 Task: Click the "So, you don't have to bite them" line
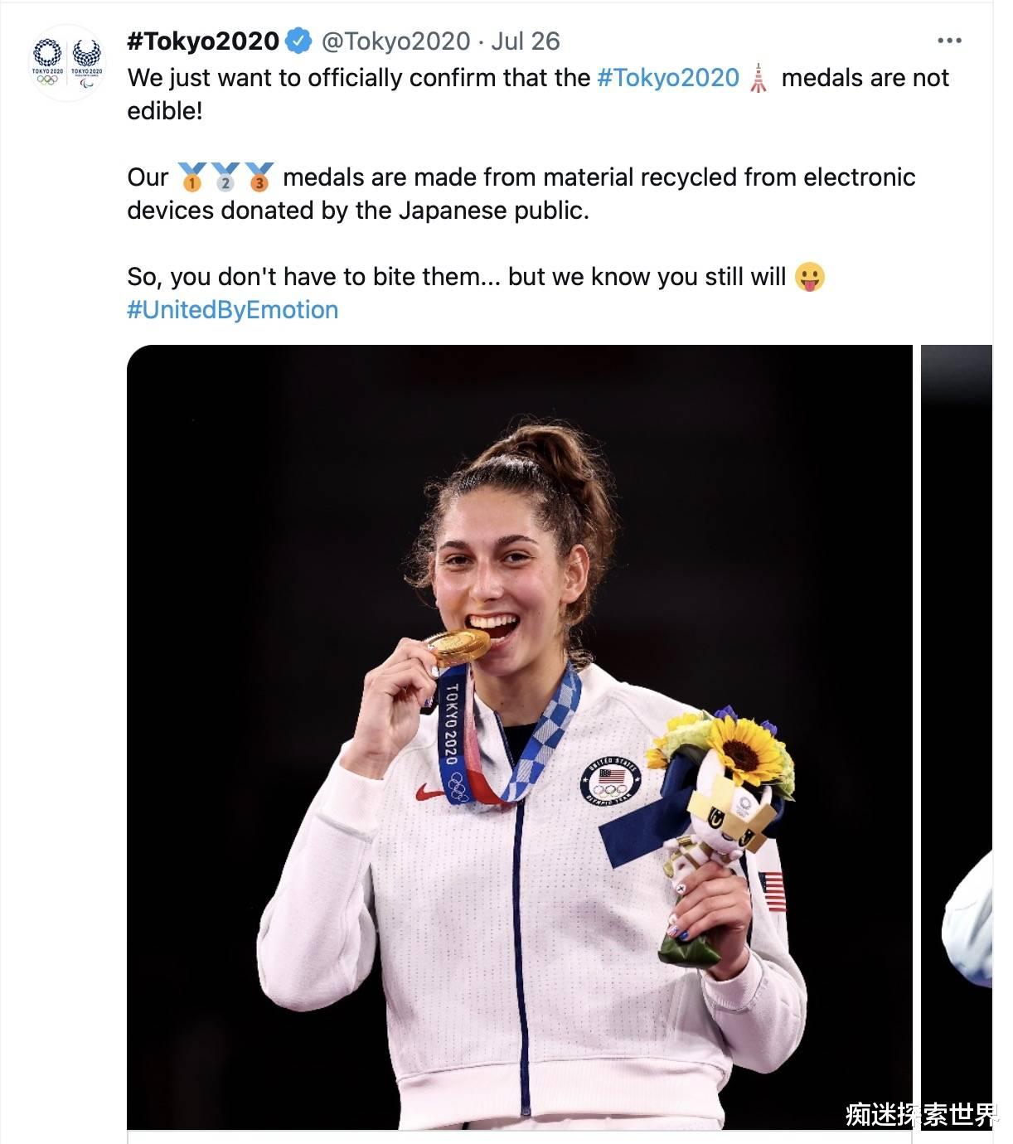click(456, 277)
